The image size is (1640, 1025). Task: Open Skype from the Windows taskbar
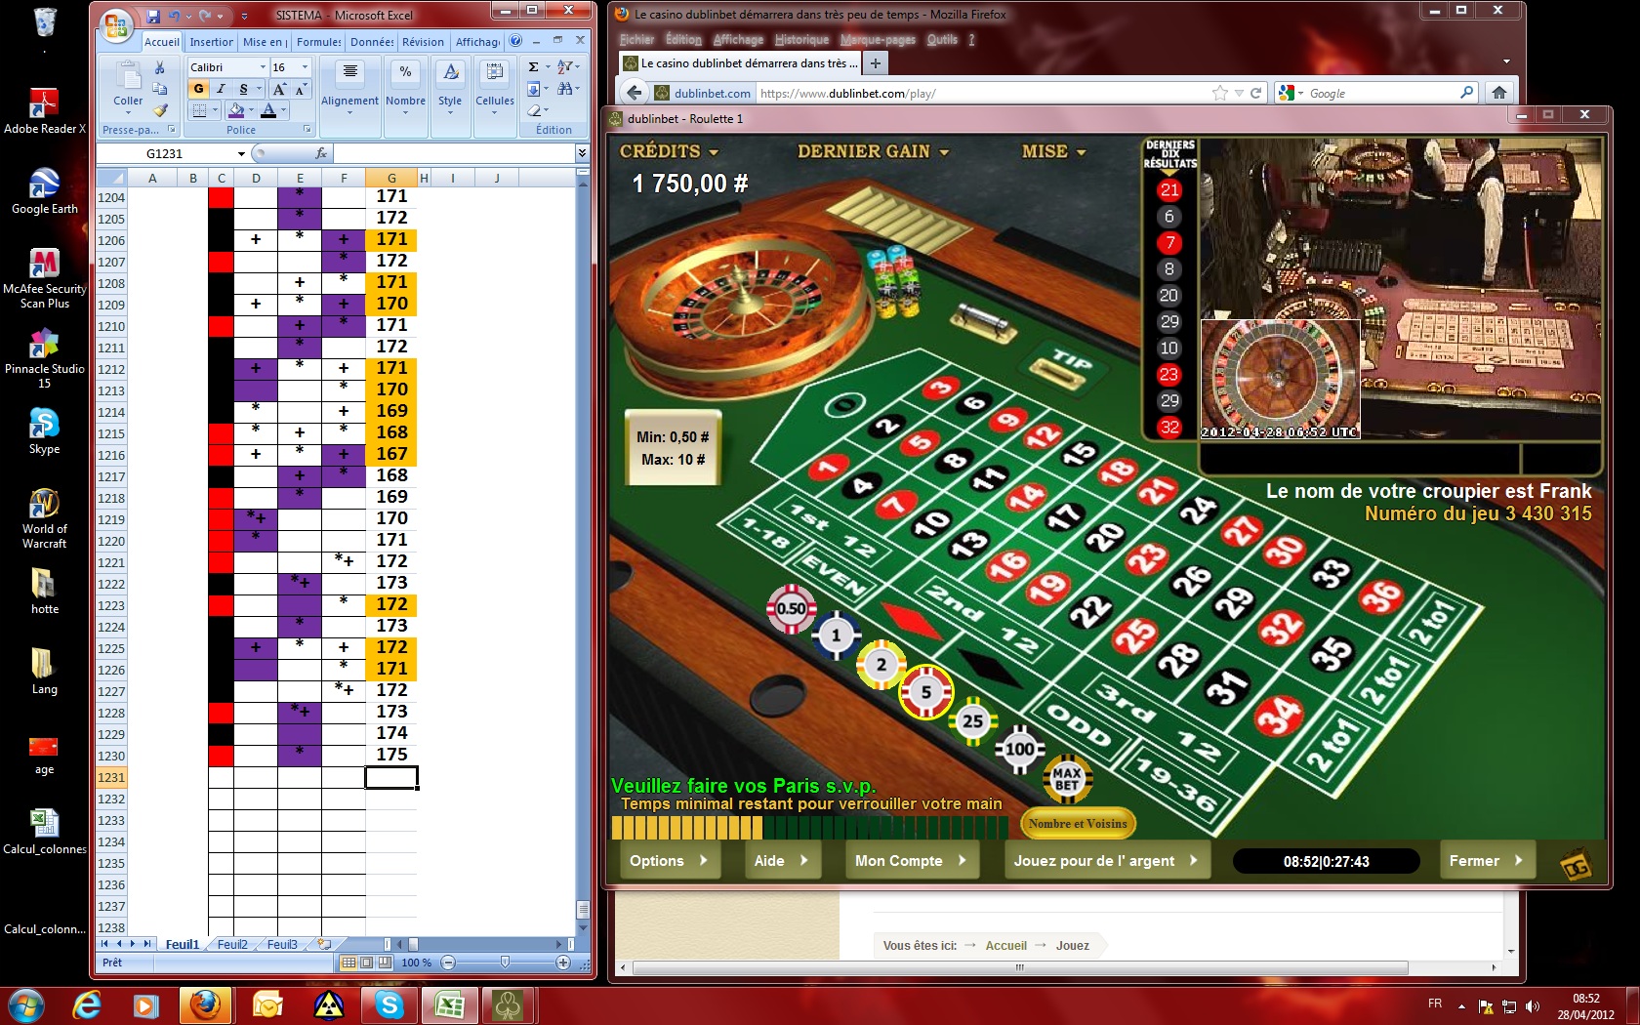coord(389,1004)
